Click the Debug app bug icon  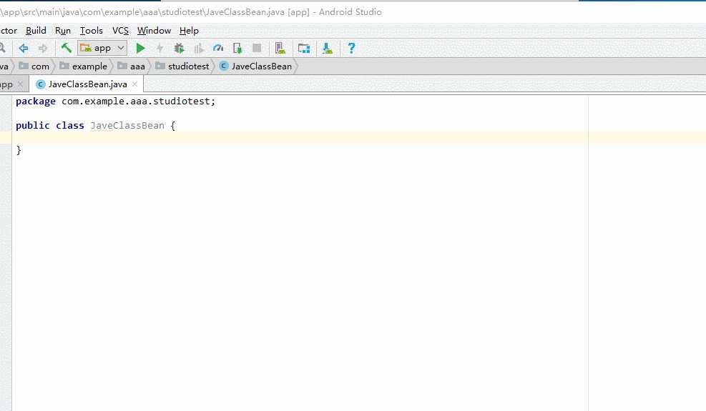tap(180, 48)
